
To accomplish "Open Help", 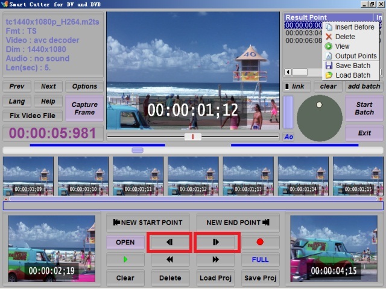I will [48, 101].
